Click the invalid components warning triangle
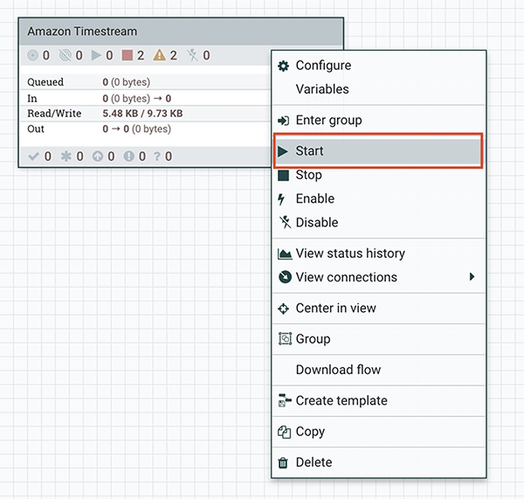Screen dimensions: 524x499 pos(160,56)
